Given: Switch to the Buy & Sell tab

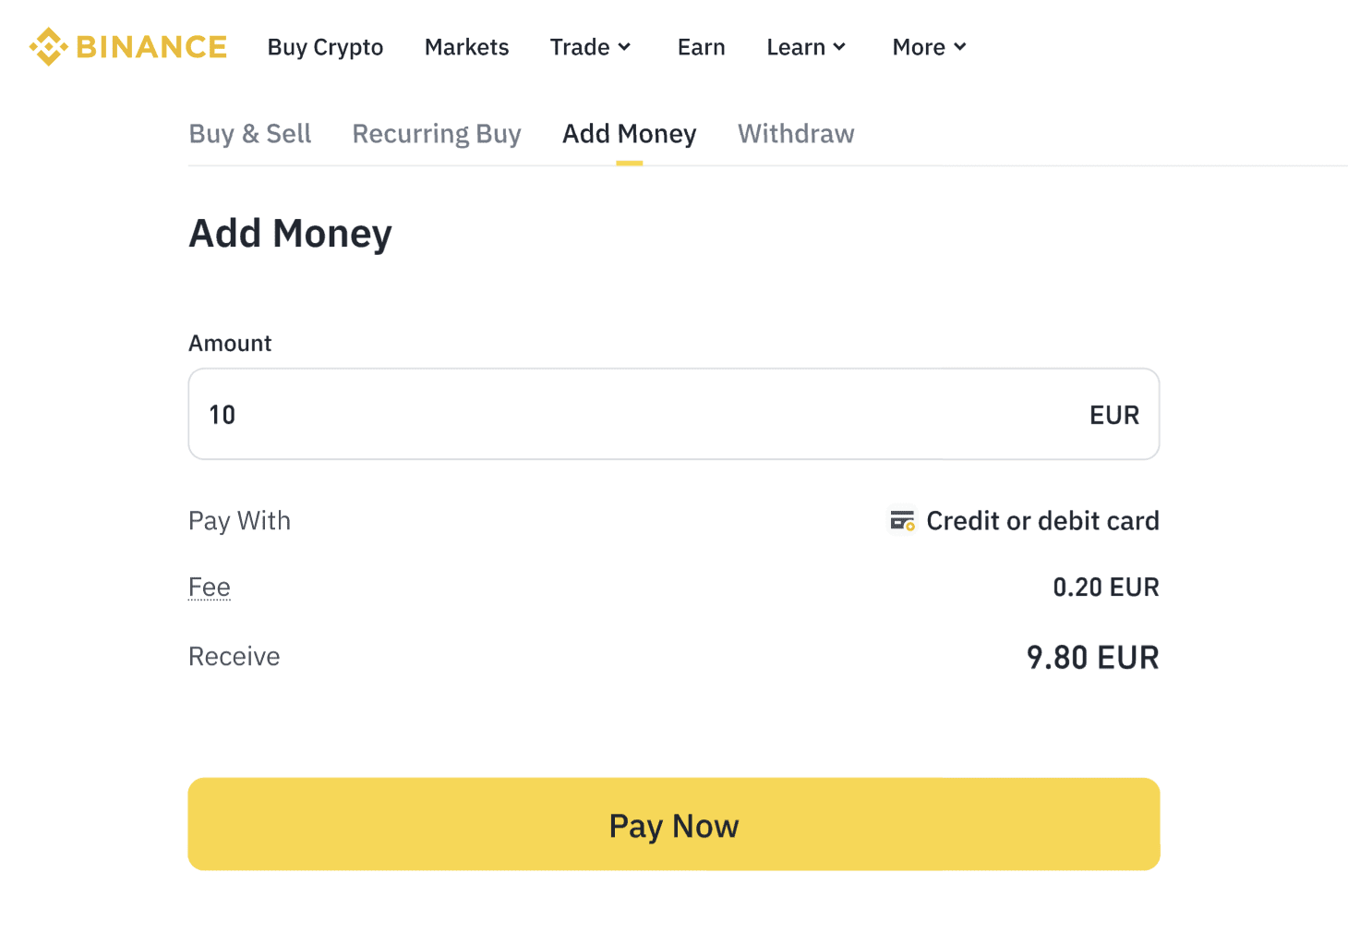Looking at the screenshot, I should [250, 134].
